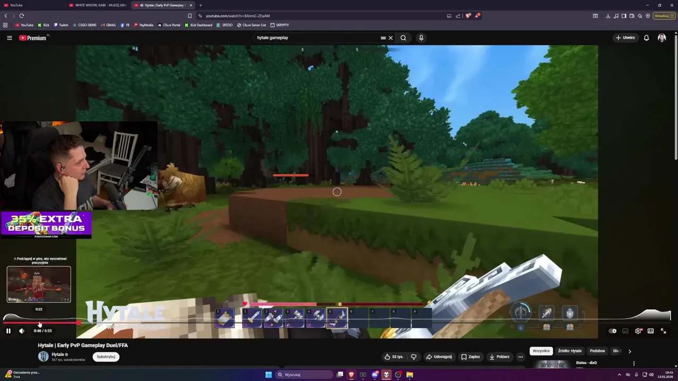The height and width of the screenshot is (381, 678).
Task: Start voice search with the microphone icon
Action: pos(421,38)
